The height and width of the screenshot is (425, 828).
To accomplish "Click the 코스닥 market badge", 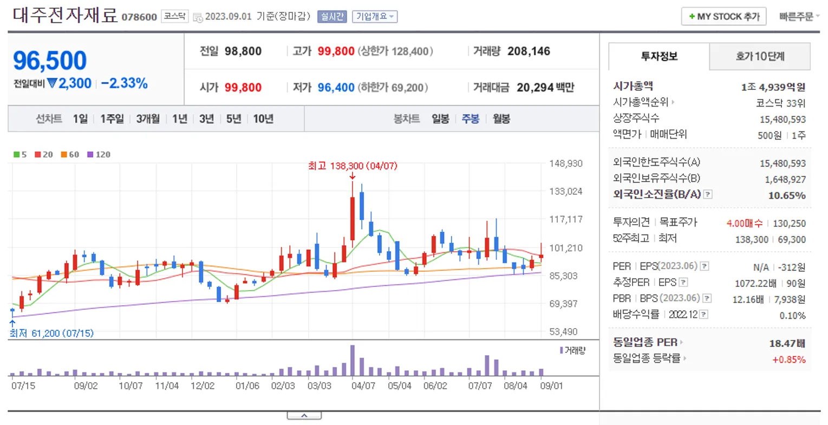I will coord(175,17).
